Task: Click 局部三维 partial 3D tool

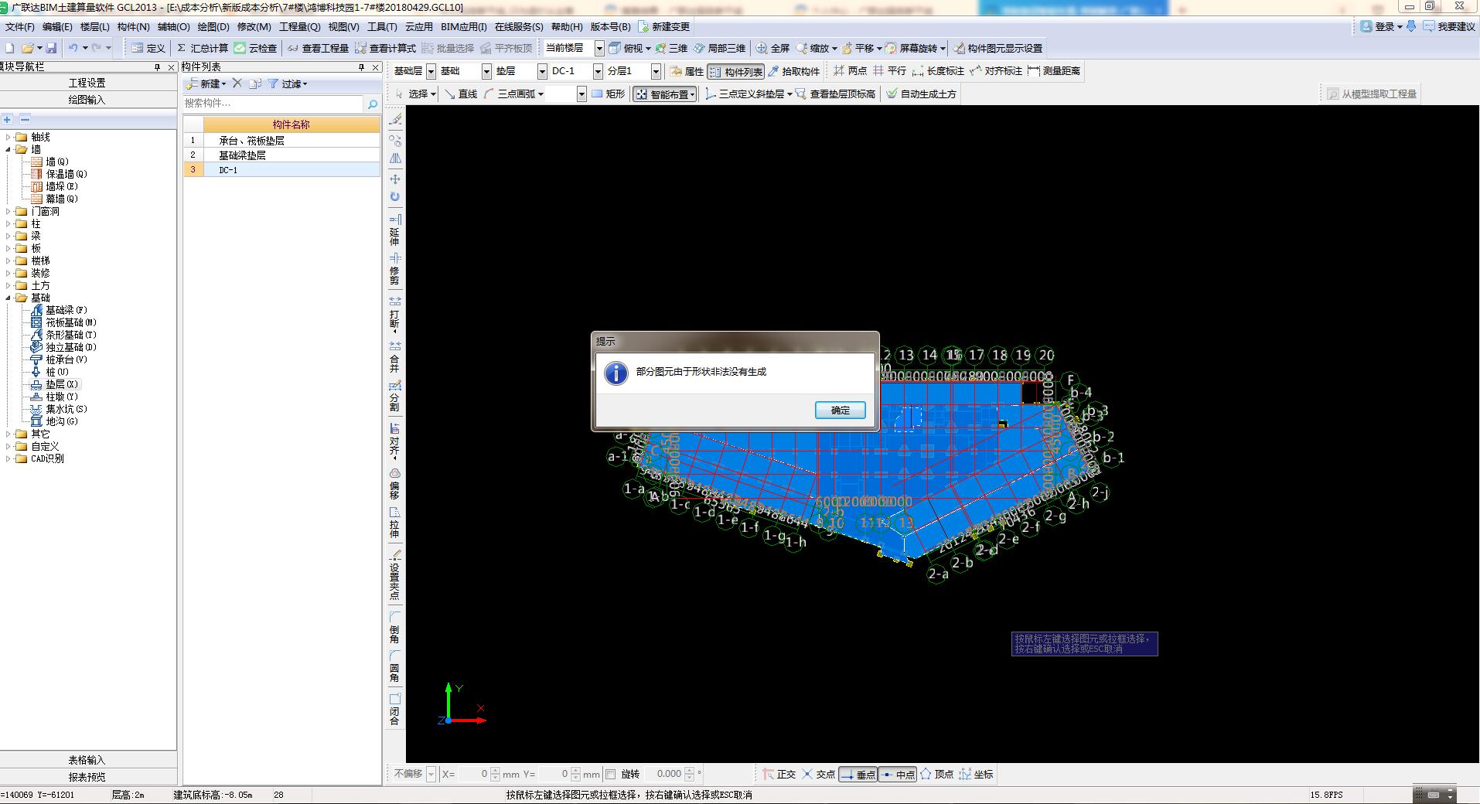Action: (x=719, y=48)
